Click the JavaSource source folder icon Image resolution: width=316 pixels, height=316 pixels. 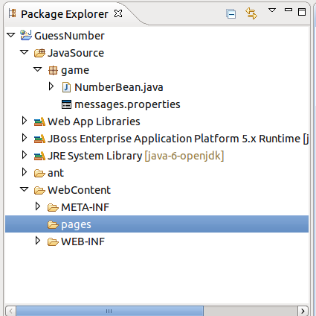(x=39, y=53)
